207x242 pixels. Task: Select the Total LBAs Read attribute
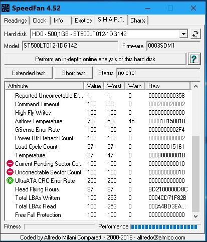36,206
